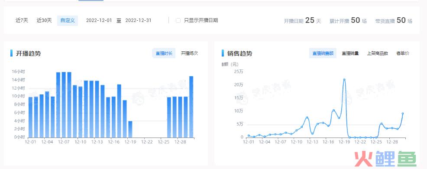The image size is (427, 169).
Task: Click the tallest bar near 12-07
Action: (x=64, y=105)
